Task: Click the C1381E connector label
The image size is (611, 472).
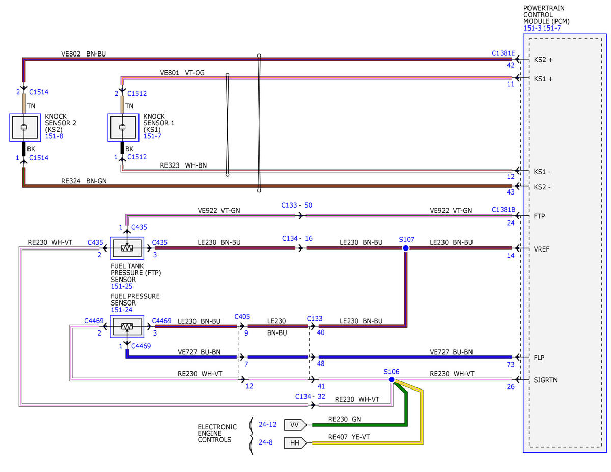Action: pos(504,53)
